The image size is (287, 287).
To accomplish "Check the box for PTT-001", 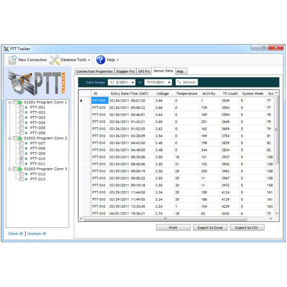I will 21,107.
